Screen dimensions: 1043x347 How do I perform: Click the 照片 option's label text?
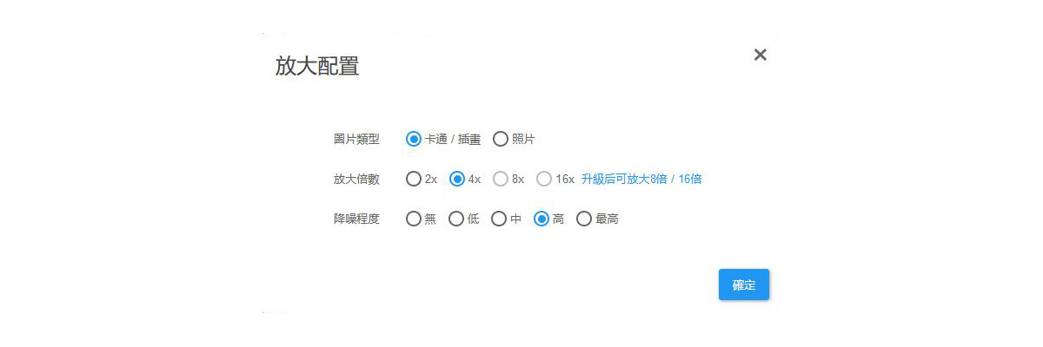pos(523,139)
